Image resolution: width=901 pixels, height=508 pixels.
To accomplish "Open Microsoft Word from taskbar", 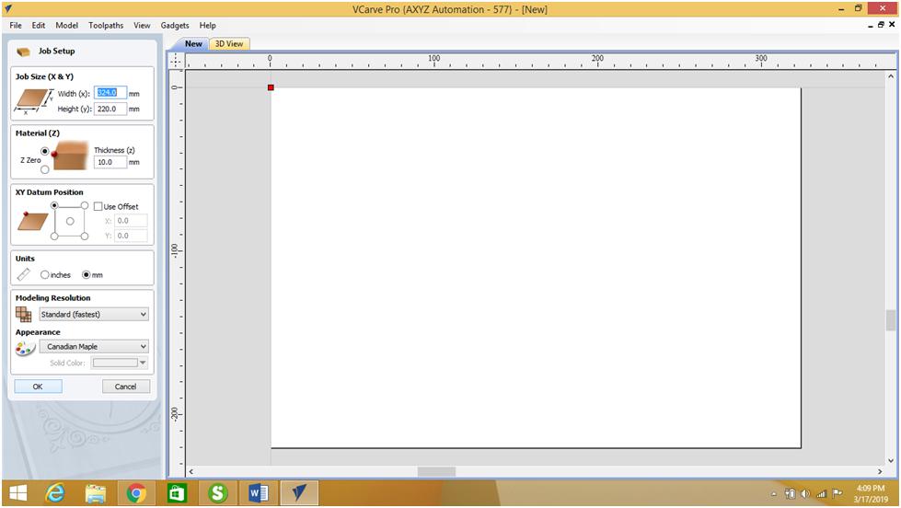I will [x=258, y=493].
